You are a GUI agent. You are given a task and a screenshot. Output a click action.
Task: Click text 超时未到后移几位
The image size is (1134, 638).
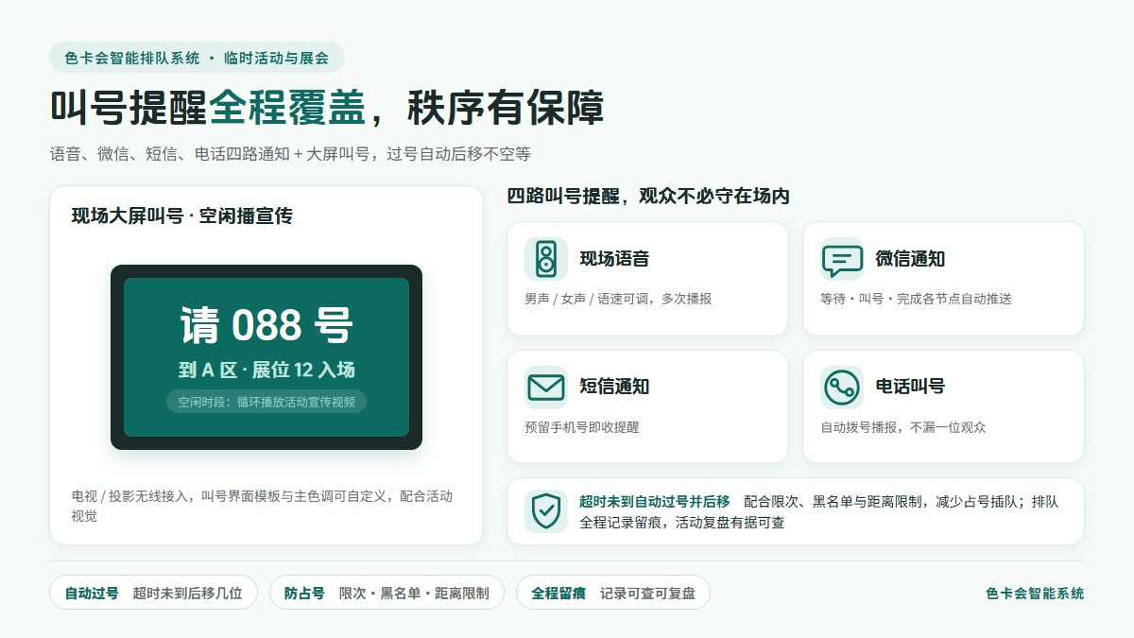click(187, 594)
